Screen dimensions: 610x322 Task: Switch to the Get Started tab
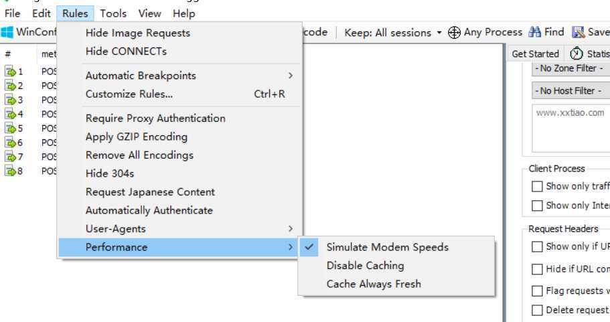click(535, 54)
